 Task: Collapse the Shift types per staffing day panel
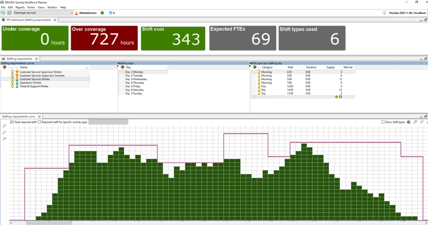coord(250,63)
